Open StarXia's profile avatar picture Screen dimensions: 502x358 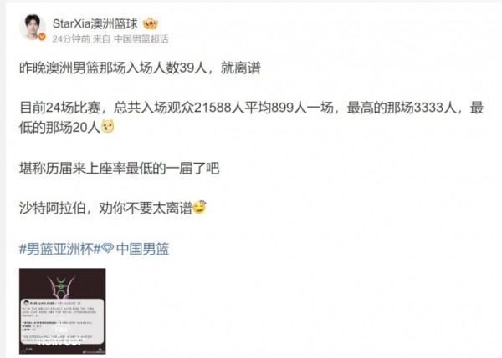(33, 28)
